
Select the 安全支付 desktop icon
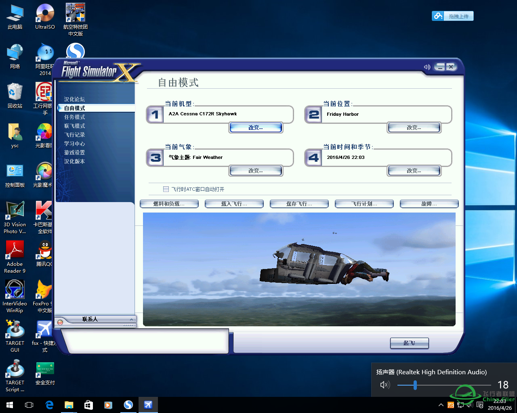pyautogui.click(x=45, y=373)
